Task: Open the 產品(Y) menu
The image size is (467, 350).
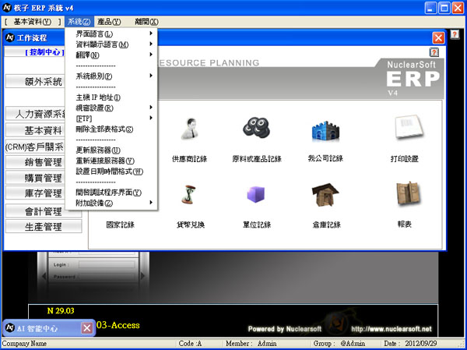Action: [109, 22]
